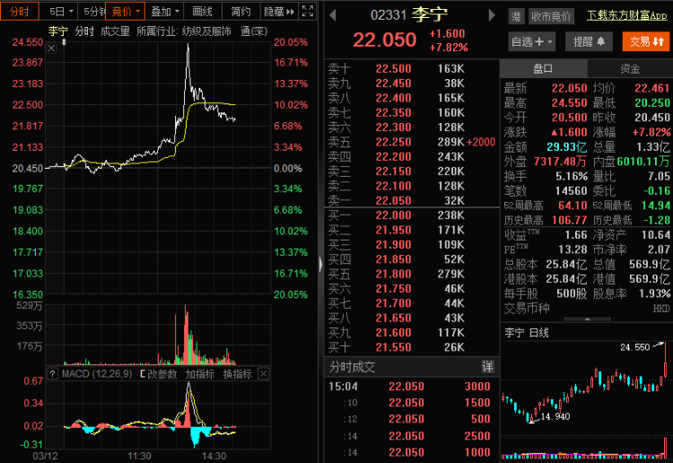Screen dimensions: 673x463
Task: Open the 交易 trade button
Action: 644,41
